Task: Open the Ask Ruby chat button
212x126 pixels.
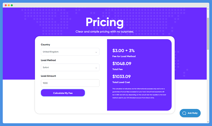Action: [190, 113]
